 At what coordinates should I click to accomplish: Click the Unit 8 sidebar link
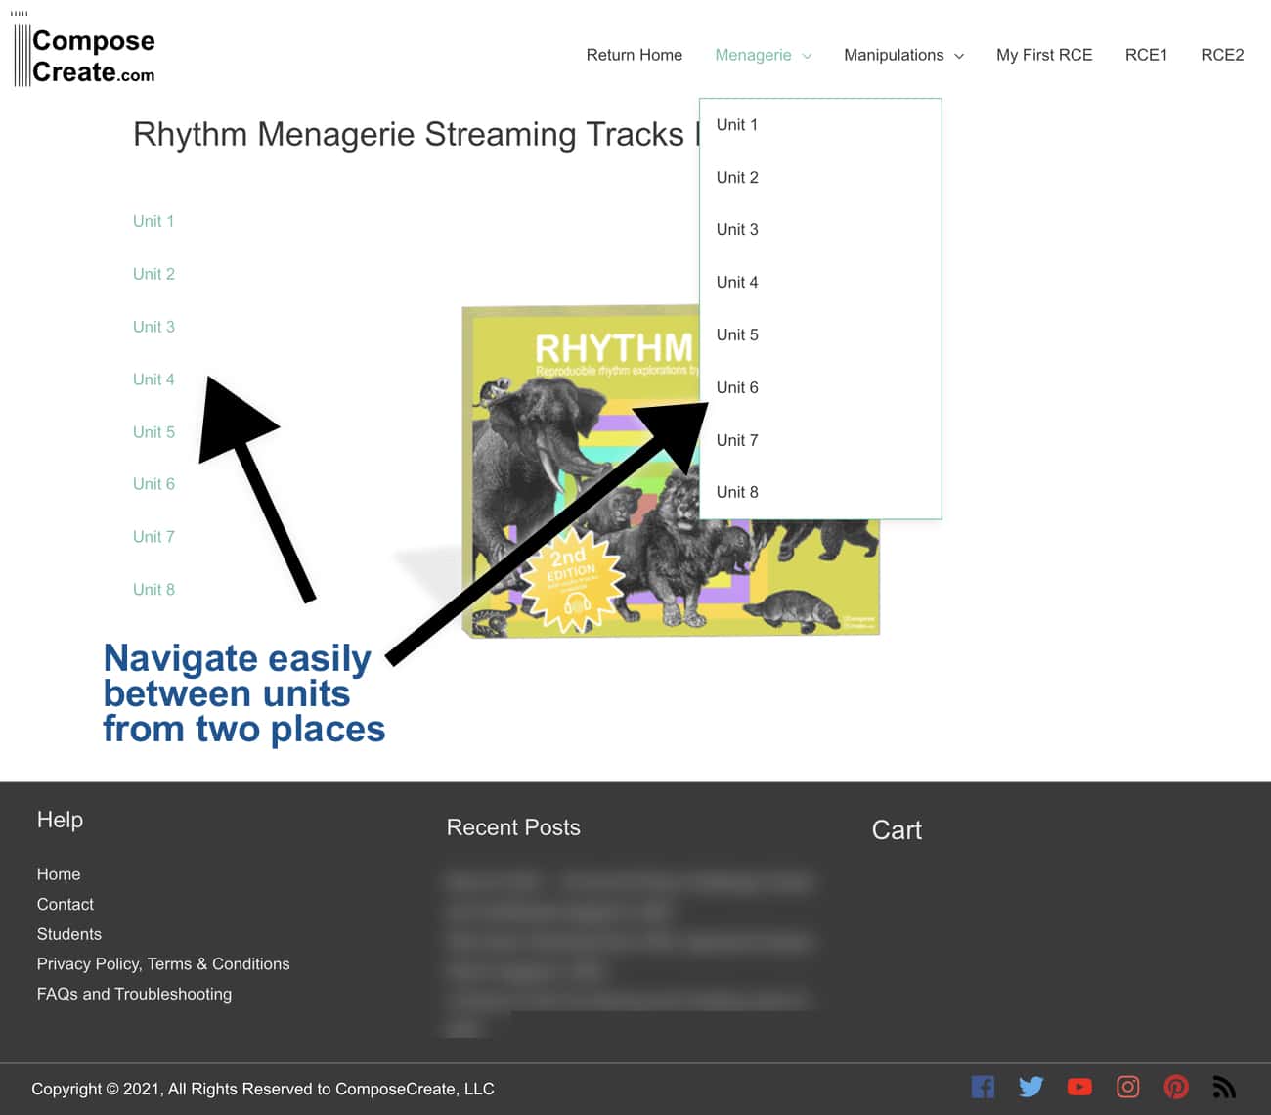tap(153, 589)
